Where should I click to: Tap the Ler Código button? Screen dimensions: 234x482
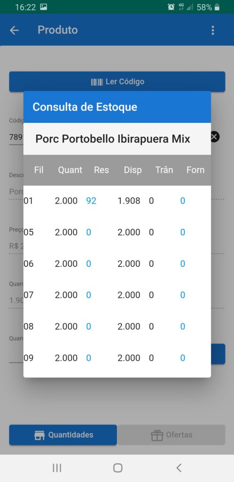click(x=117, y=82)
